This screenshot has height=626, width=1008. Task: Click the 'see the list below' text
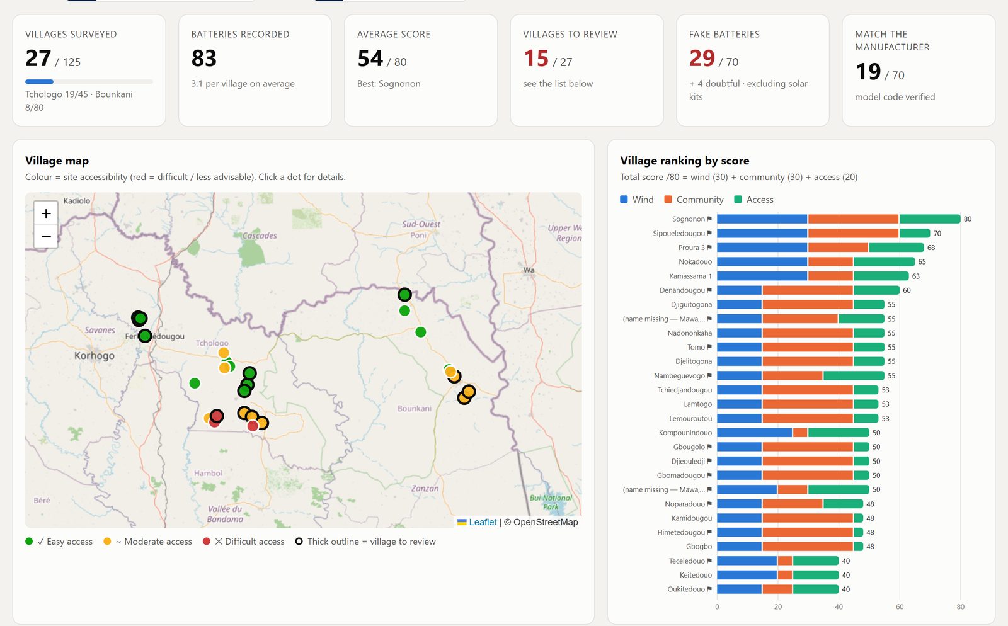(558, 84)
